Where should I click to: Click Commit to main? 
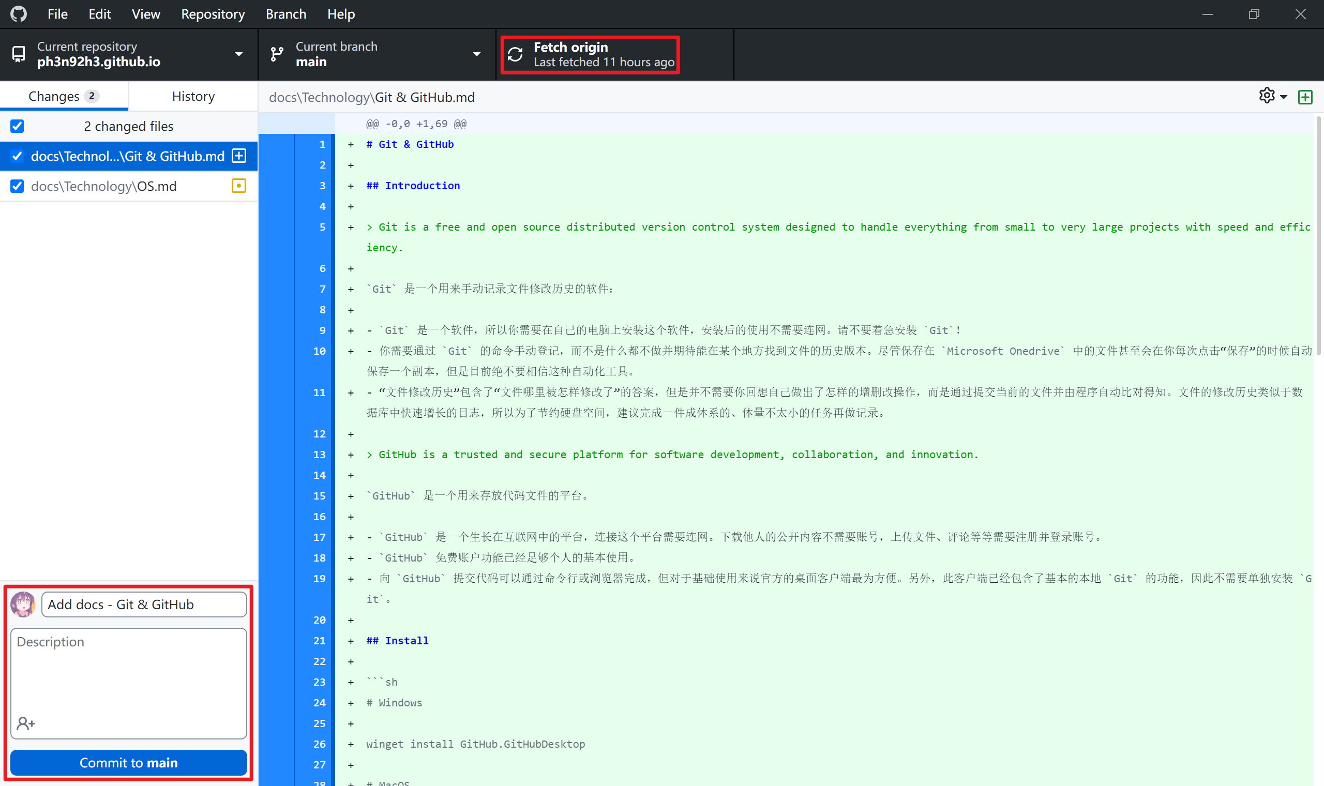(128, 763)
